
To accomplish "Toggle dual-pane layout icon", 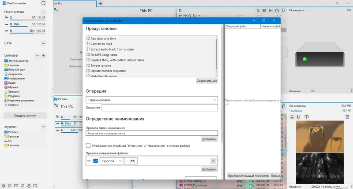I will (x=16, y=185).
